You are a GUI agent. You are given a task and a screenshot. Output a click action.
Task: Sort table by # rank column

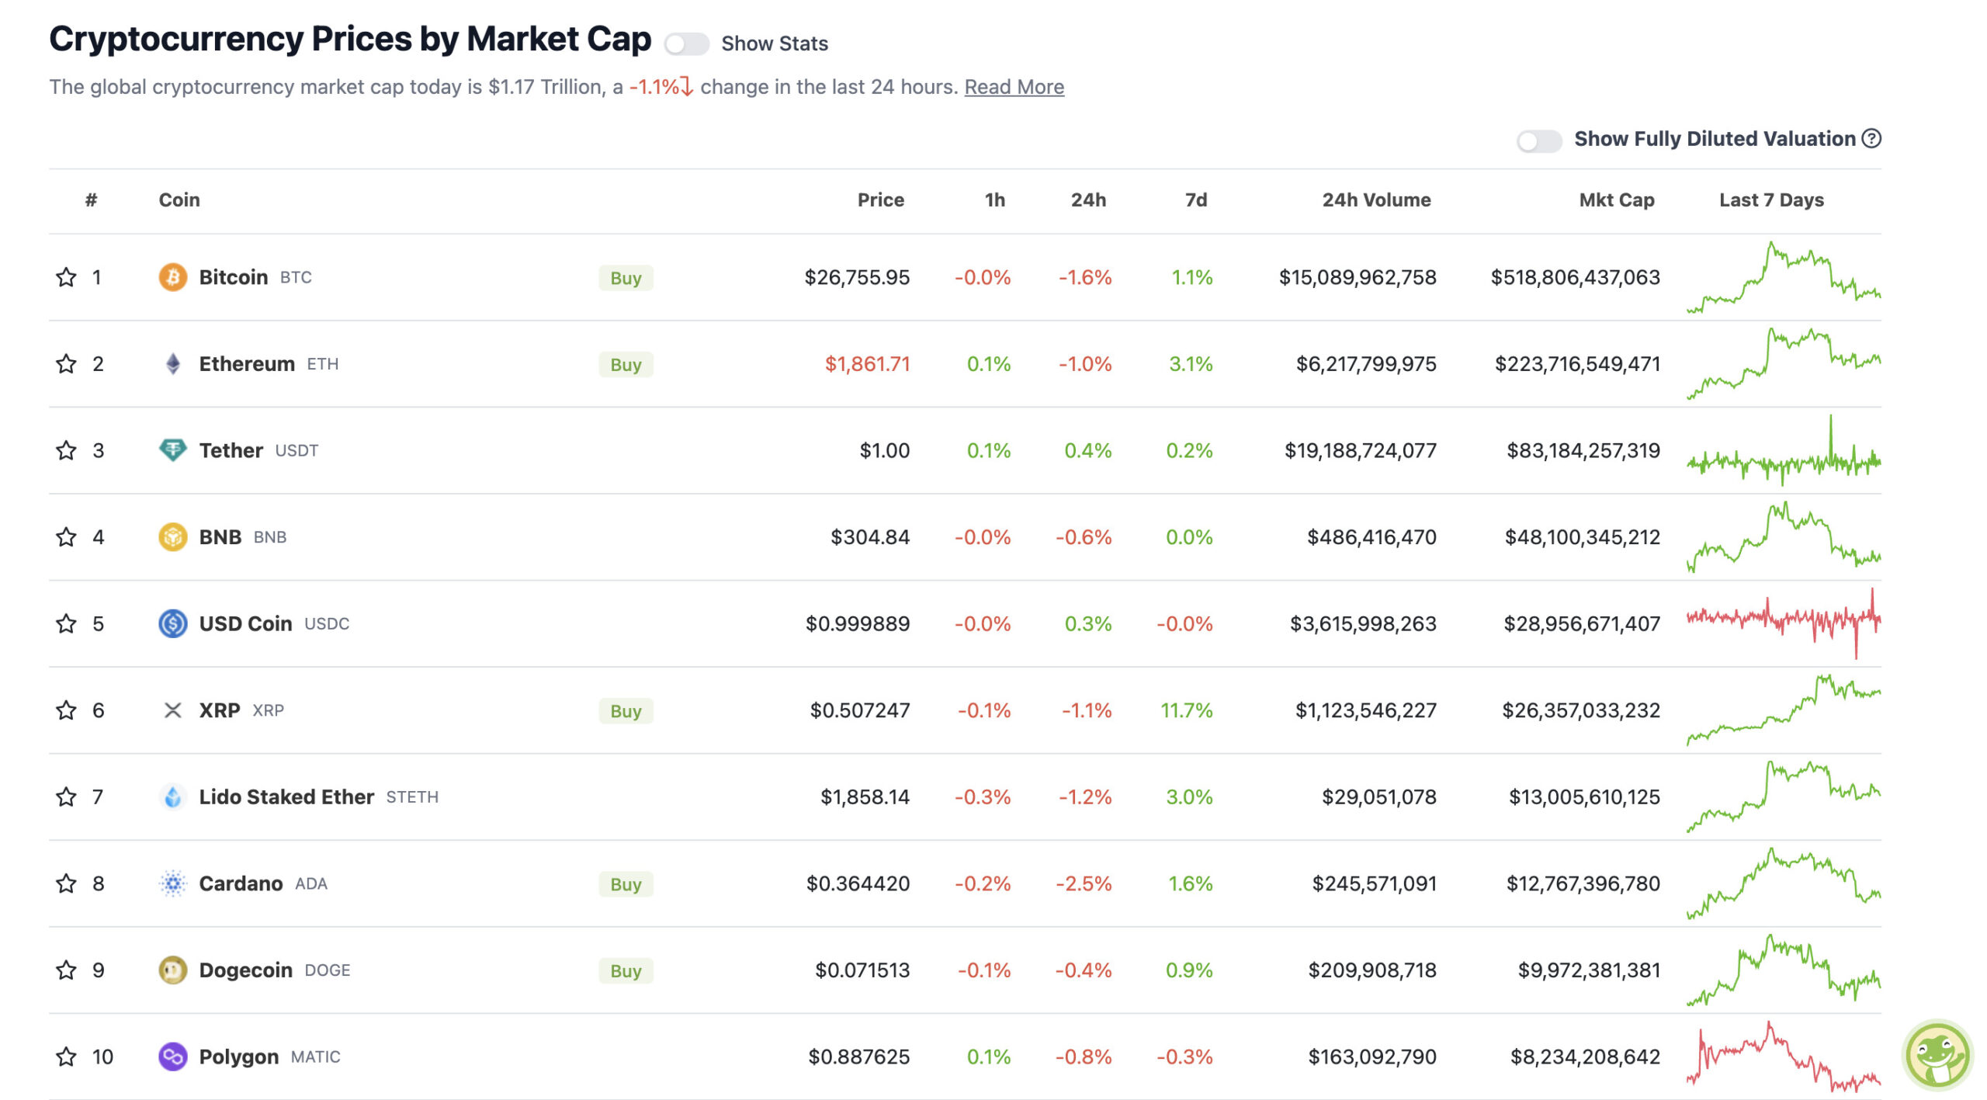[91, 200]
